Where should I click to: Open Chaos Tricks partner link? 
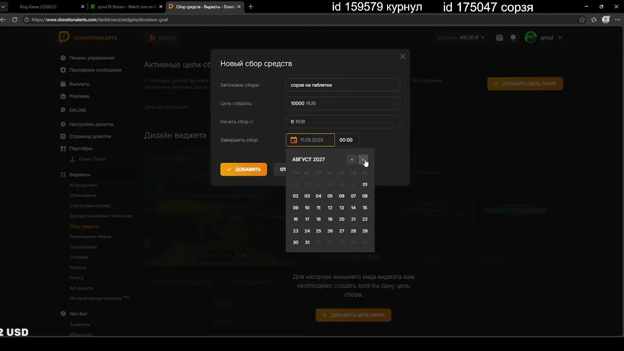[92, 159]
